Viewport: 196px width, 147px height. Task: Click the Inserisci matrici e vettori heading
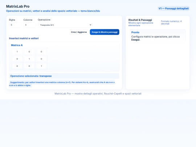tap(24, 38)
